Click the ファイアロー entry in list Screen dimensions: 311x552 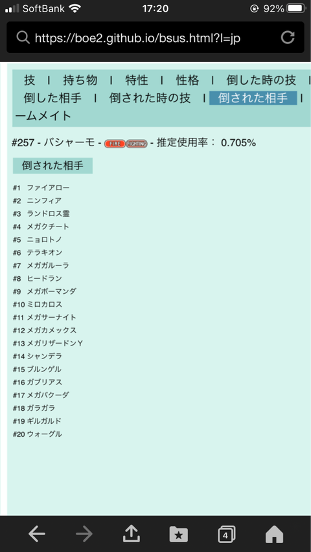[49, 188]
